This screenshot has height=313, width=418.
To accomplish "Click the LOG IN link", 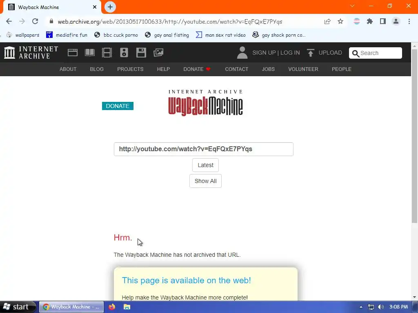I will pyautogui.click(x=290, y=53).
